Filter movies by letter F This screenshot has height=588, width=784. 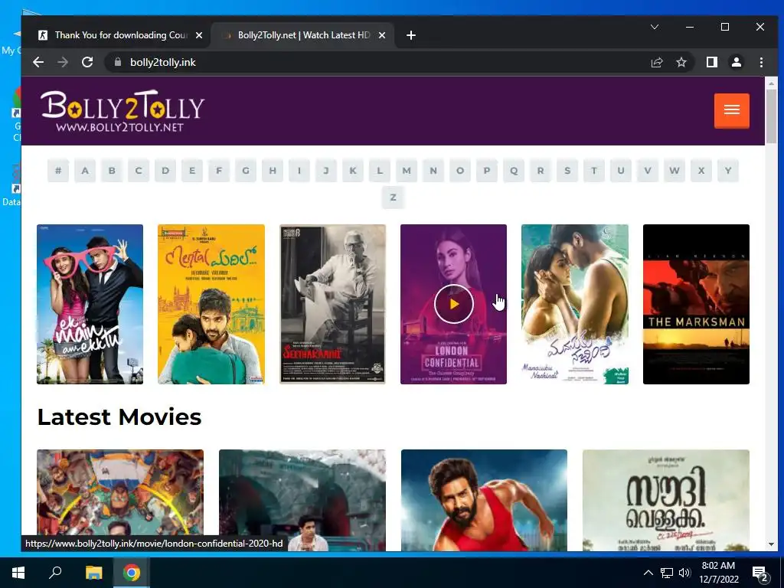pyautogui.click(x=219, y=171)
